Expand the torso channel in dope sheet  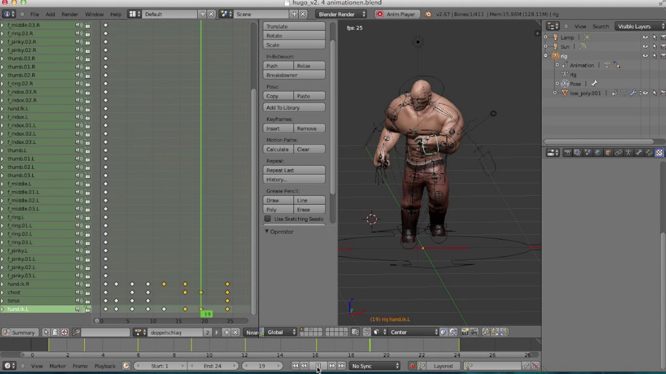pos(2,301)
